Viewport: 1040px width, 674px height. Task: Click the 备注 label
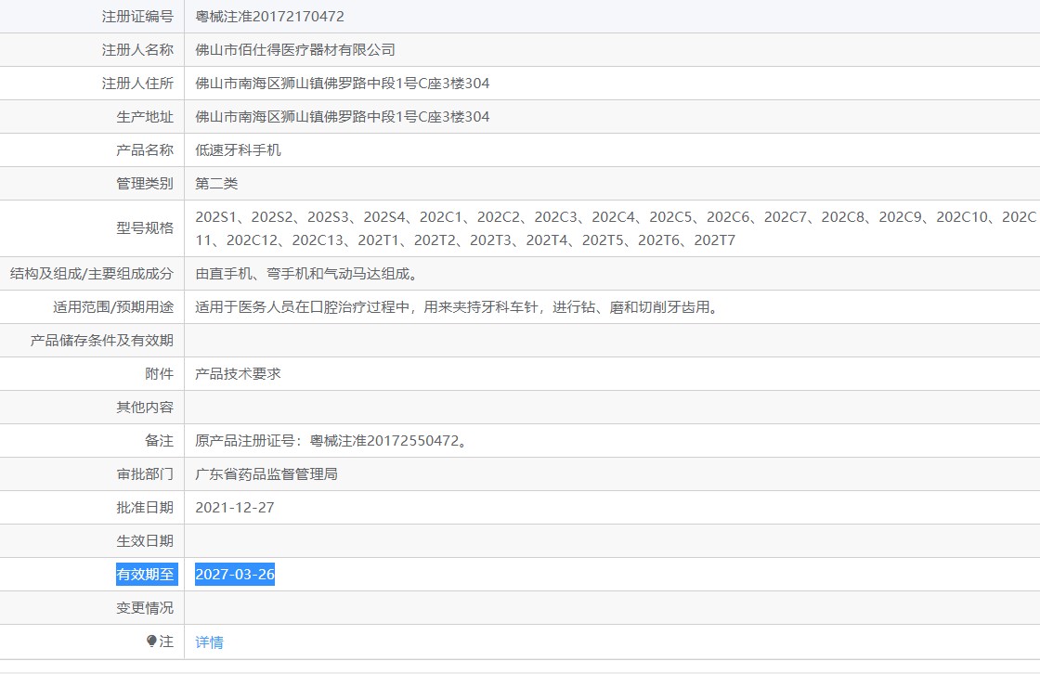tap(159, 440)
